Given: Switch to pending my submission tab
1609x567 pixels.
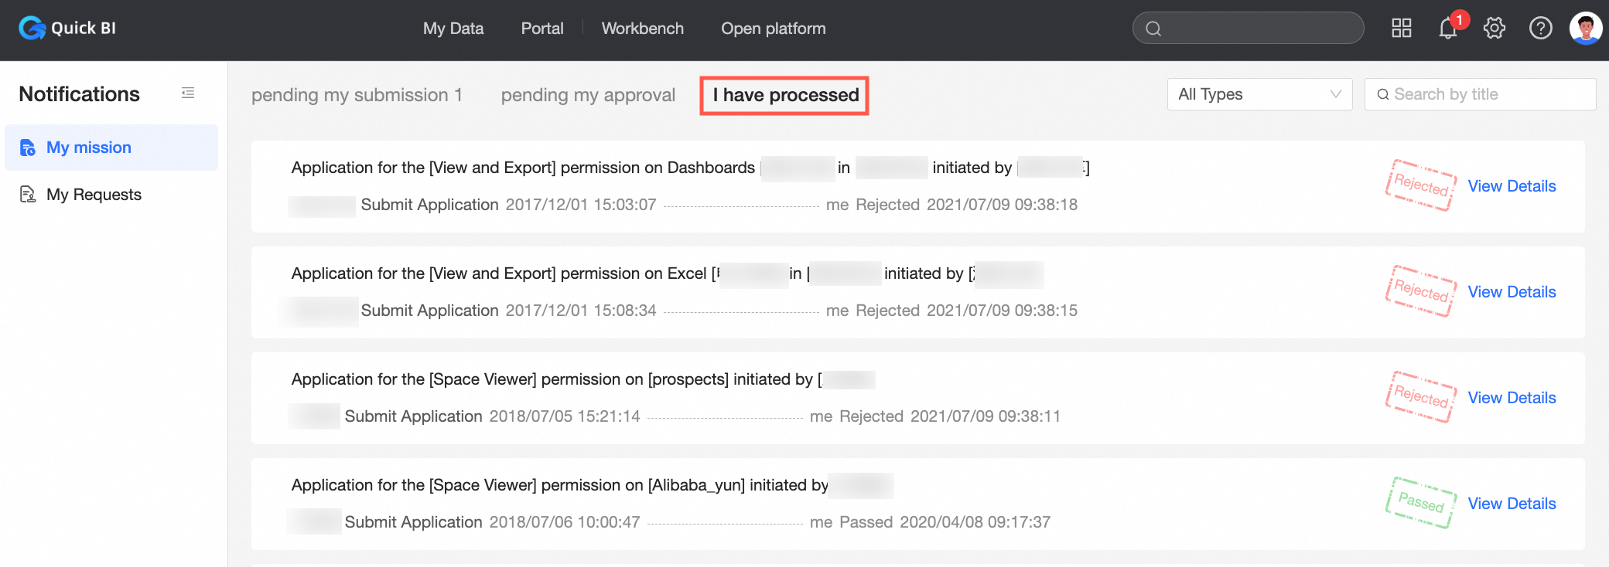Looking at the screenshot, I should [357, 95].
